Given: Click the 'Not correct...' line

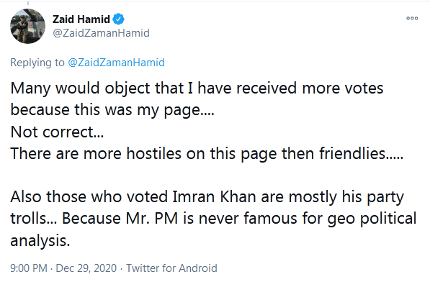Looking at the screenshot, I should (x=57, y=132).
